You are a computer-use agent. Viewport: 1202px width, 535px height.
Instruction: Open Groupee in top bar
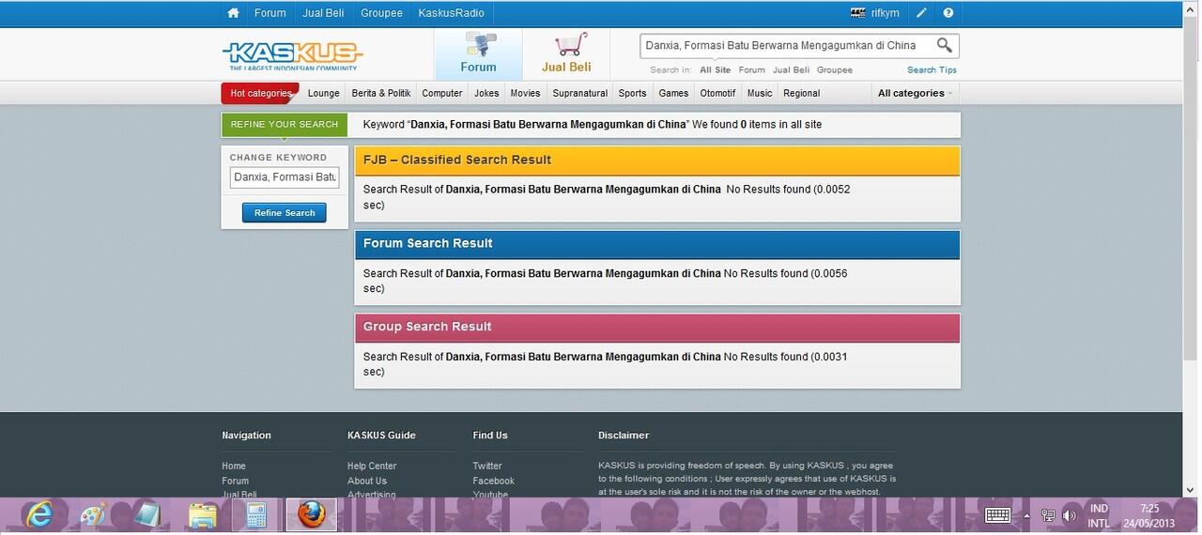381,13
